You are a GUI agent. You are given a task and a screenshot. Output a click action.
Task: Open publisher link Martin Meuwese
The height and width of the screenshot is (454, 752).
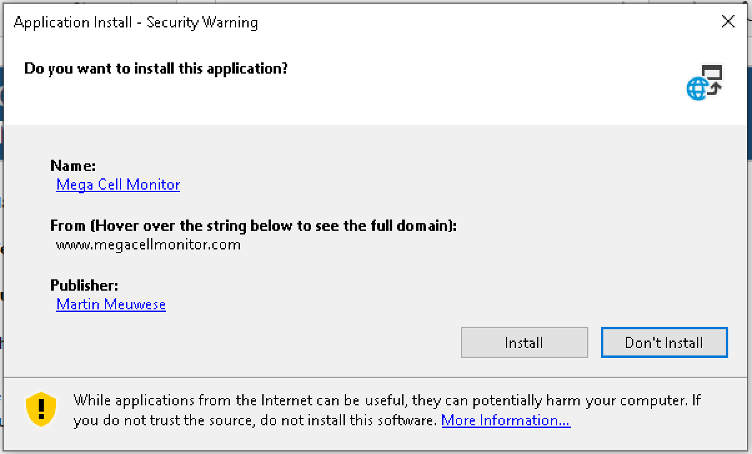click(x=111, y=304)
